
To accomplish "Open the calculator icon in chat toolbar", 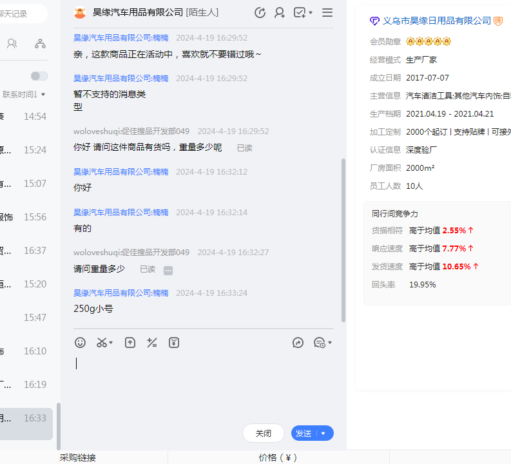I will [x=152, y=343].
